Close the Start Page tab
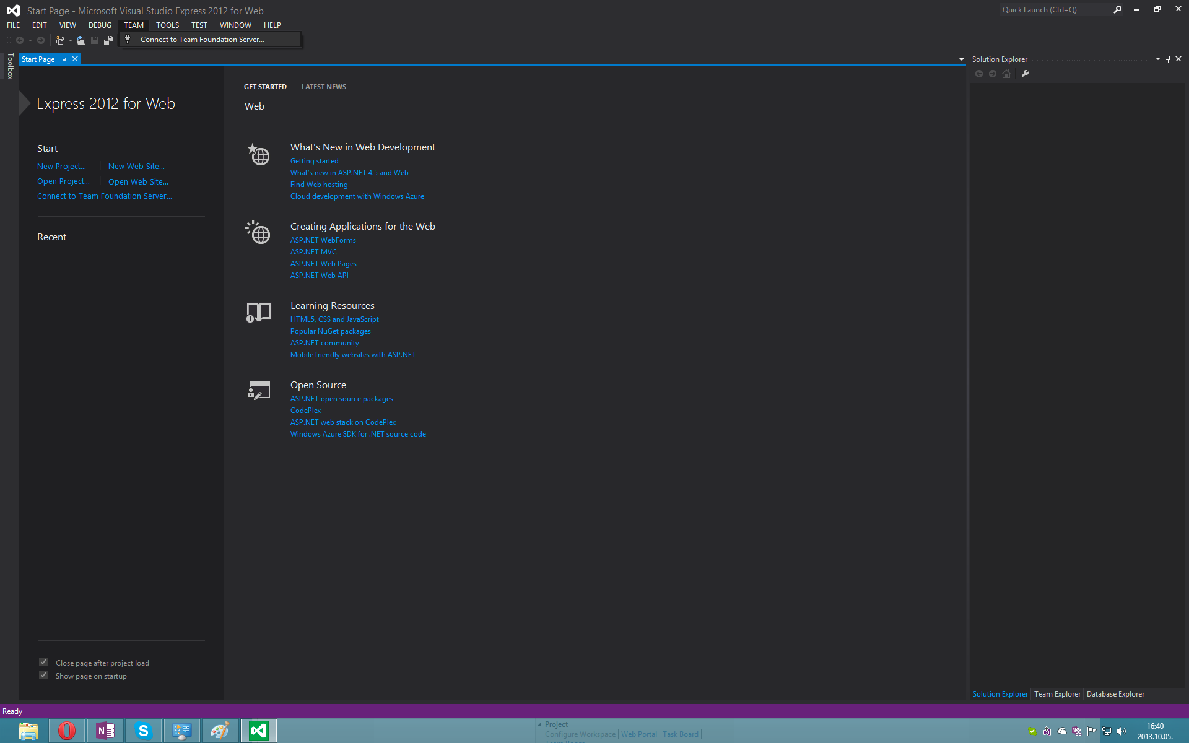1189x743 pixels. click(x=75, y=59)
